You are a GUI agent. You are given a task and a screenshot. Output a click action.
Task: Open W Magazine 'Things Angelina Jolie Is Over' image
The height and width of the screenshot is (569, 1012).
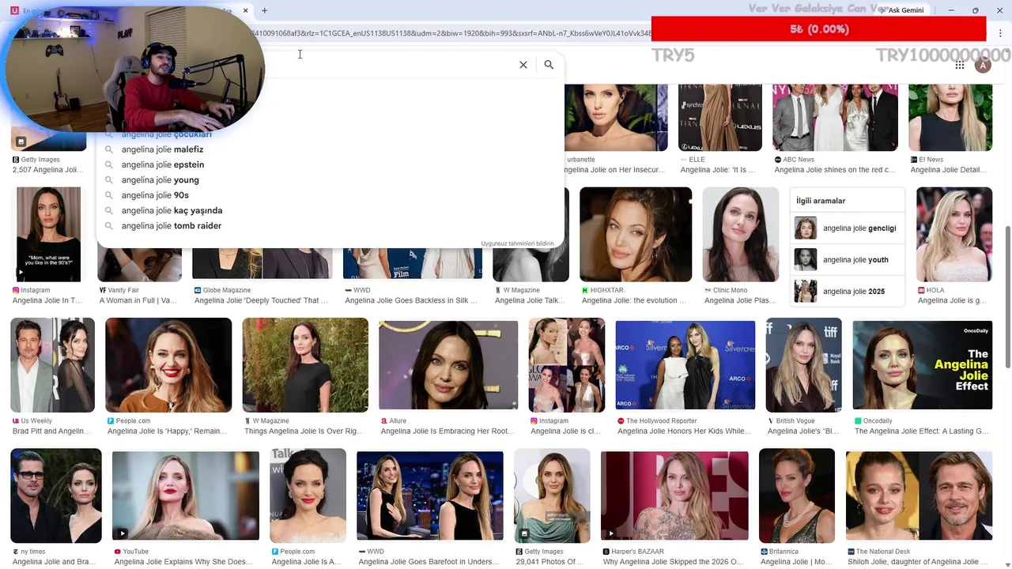point(305,365)
